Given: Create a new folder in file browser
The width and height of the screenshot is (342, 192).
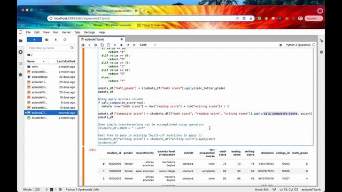Looking at the screenshot, I should coord(46,39).
